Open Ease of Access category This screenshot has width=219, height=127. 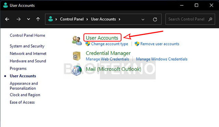22,102
